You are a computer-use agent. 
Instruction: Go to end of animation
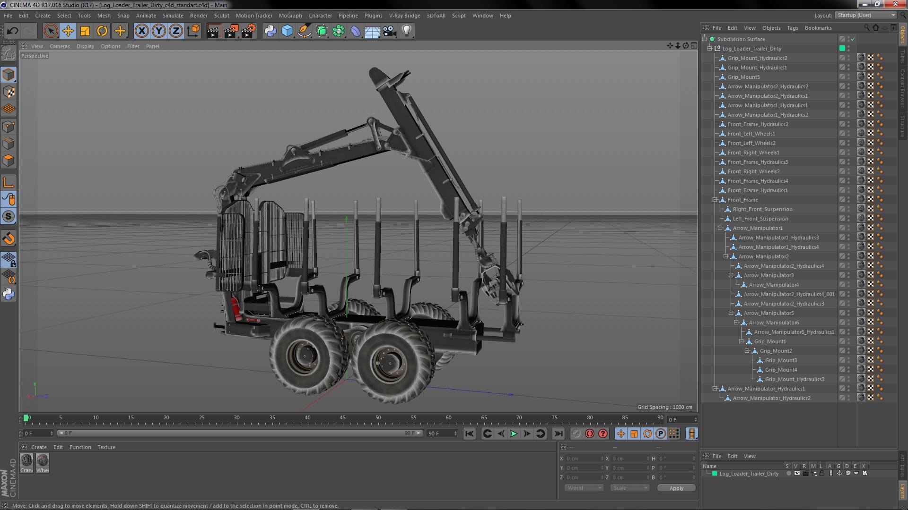click(x=559, y=433)
